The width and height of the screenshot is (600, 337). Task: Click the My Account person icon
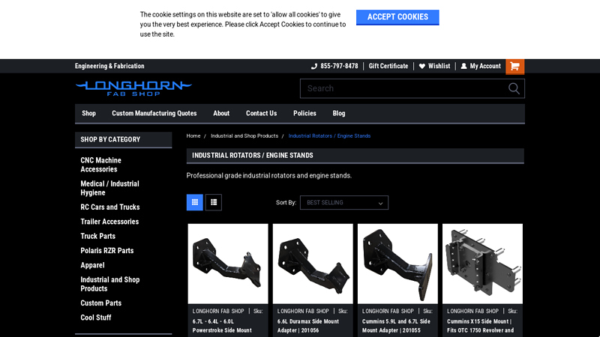click(463, 66)
